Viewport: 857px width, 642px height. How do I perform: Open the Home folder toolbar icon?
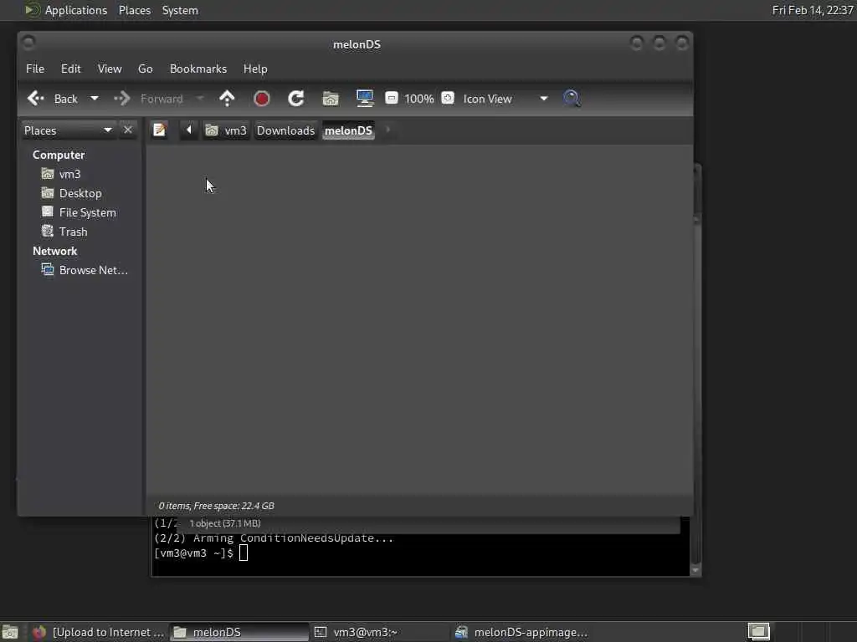click(x=330, y=99)
